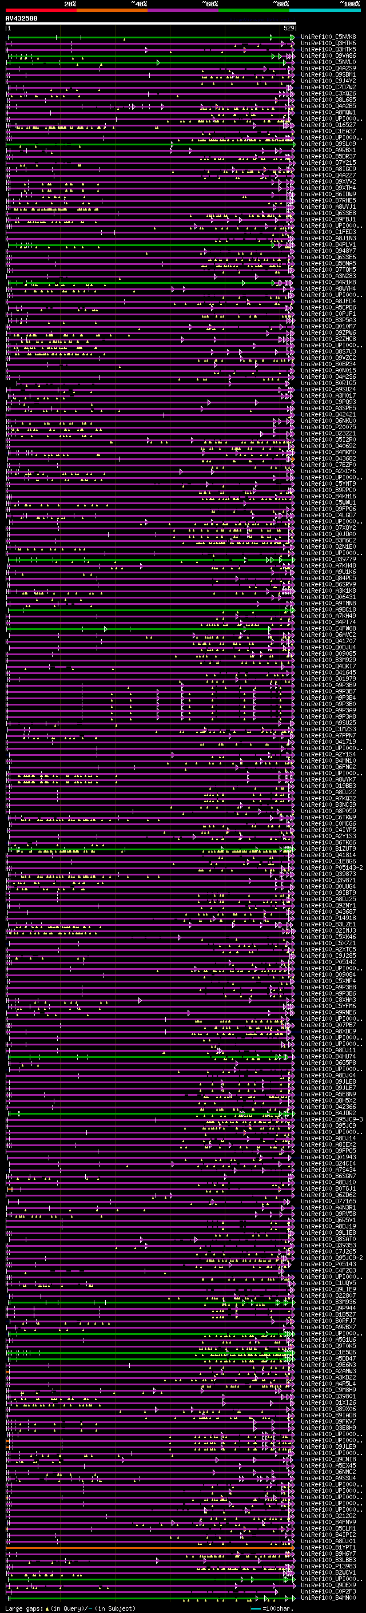The width and height of the screenshot is (366, 1613).
Task: Click the green ~80% identity color bar
Action: tap(254, 10)
